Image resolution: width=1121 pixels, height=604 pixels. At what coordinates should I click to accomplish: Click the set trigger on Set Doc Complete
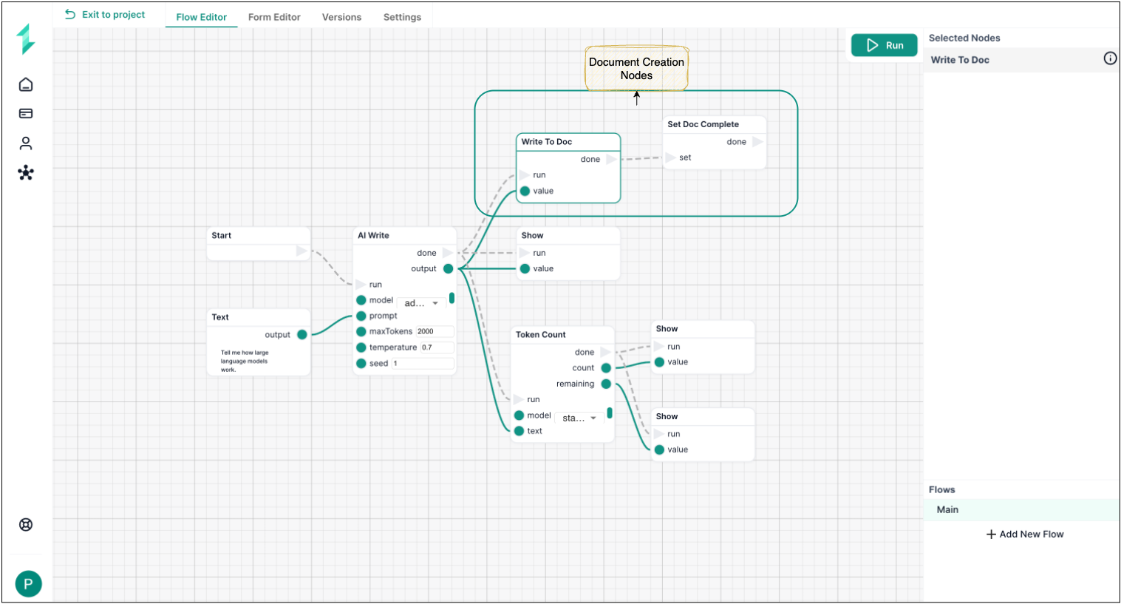[x=670, y=157]
